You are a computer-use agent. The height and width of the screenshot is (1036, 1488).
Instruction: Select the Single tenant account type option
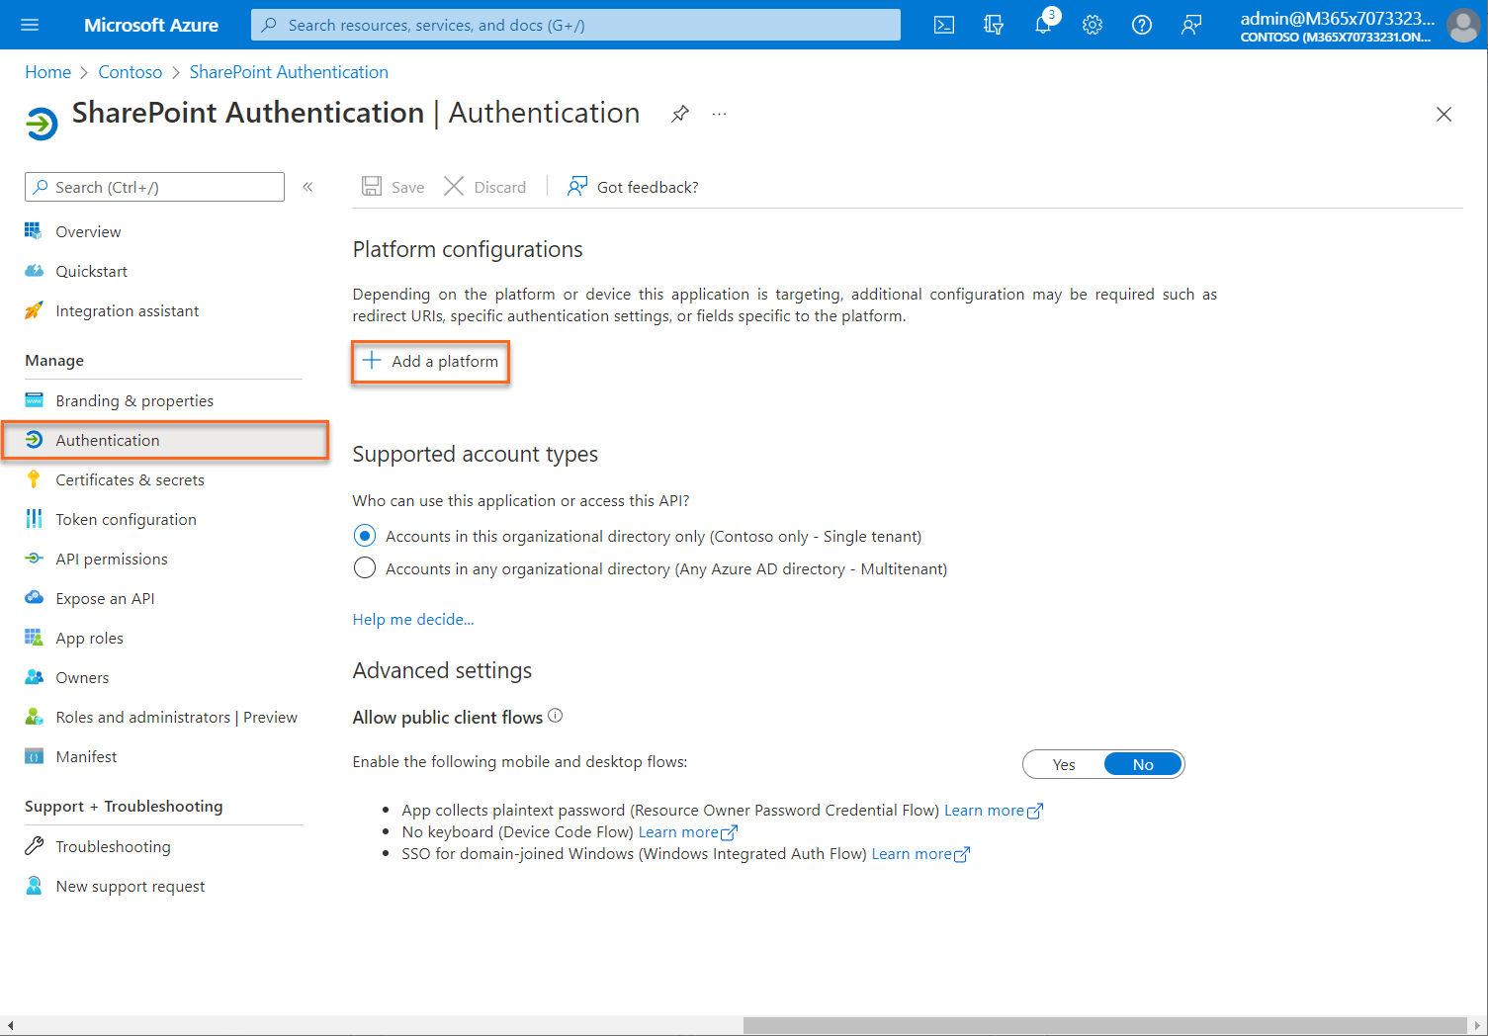point(364,535)
